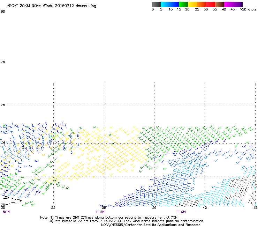Click latitude label 80 on left axis
The height and width of the screenshot is (227, 258).
pyautogui.click(x=3, y=12)
